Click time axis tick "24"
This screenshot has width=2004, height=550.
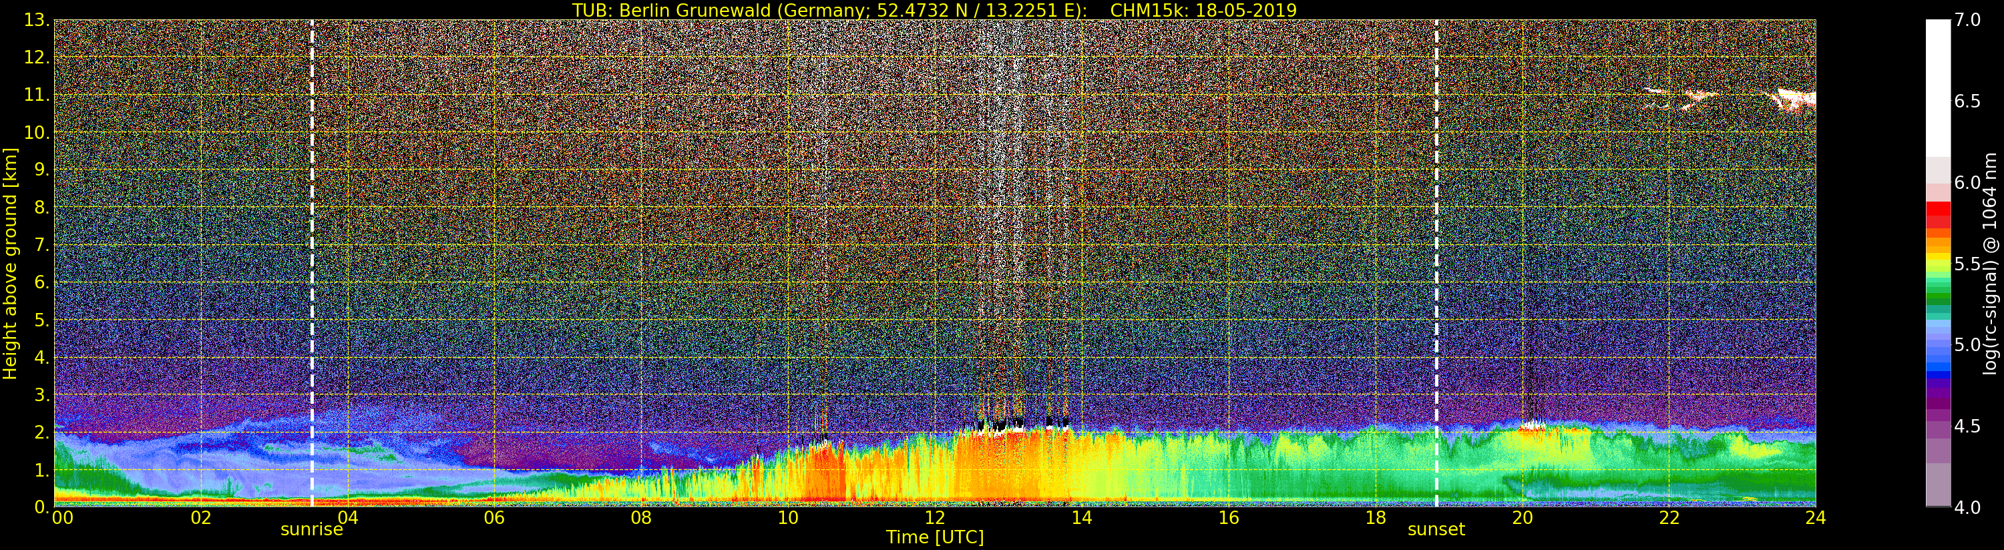tap(1816, 518)
